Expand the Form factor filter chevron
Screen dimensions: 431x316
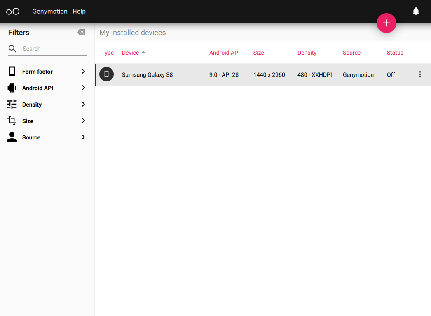pos(84,71)
